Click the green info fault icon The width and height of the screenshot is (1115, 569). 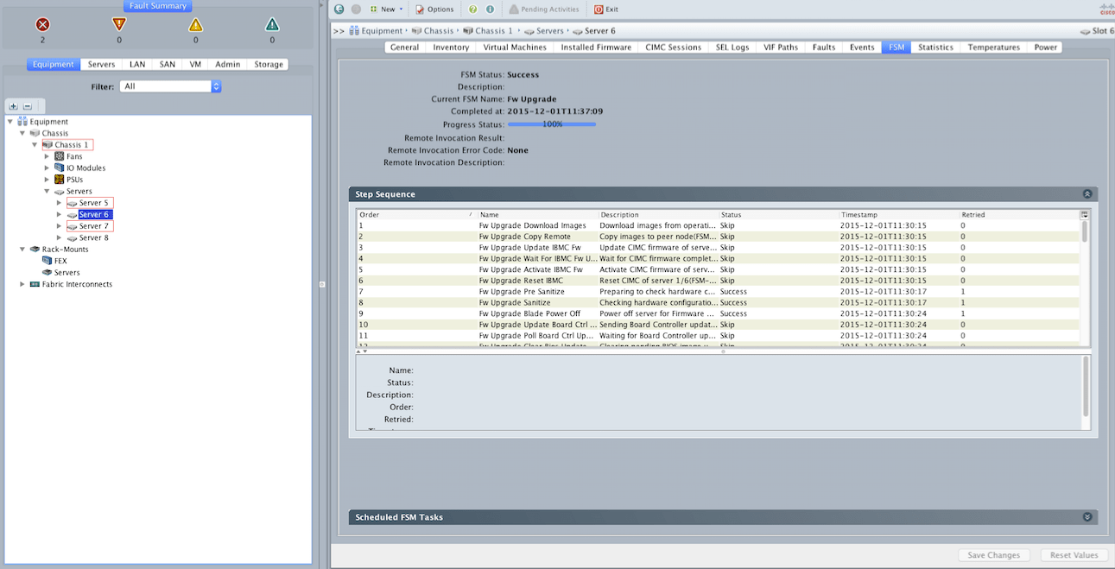pos(271,27)
